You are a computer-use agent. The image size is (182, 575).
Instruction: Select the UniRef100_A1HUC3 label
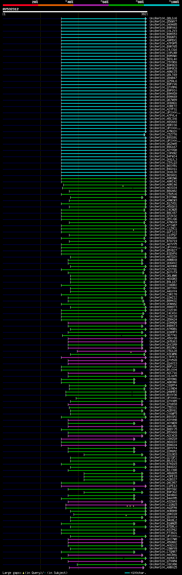tap(163, 558)
